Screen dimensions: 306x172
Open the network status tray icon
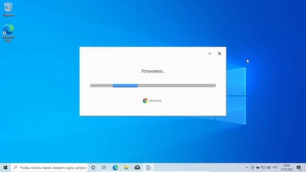263,168
